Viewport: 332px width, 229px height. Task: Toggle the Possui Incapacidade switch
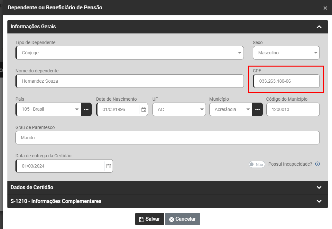point(257,164)
